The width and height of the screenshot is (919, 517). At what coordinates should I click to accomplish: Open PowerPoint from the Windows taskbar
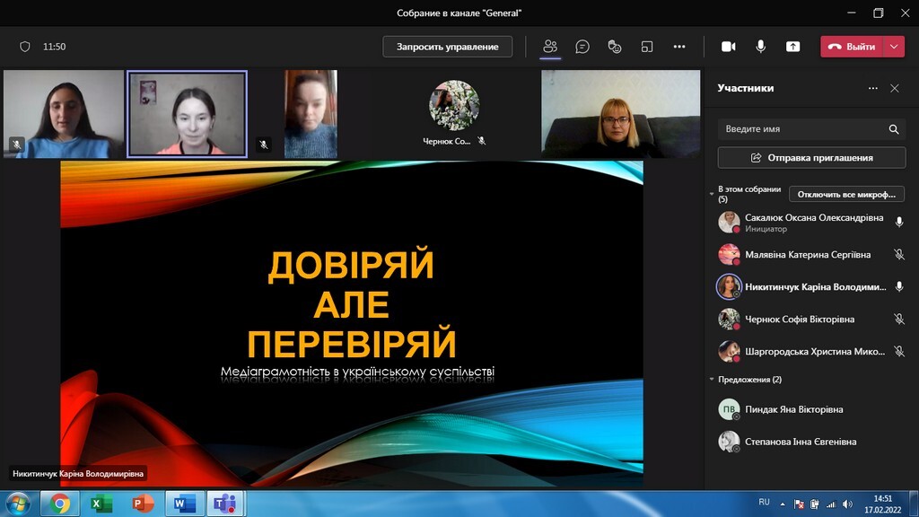click(x=143, y=504)
